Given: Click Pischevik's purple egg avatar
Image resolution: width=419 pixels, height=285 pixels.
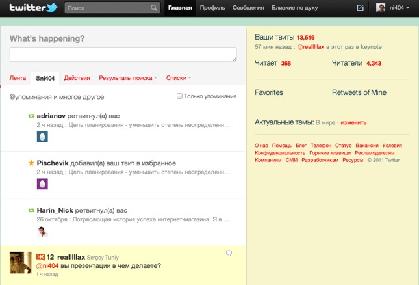Looking at the screenshot, I should coord(42,184).
